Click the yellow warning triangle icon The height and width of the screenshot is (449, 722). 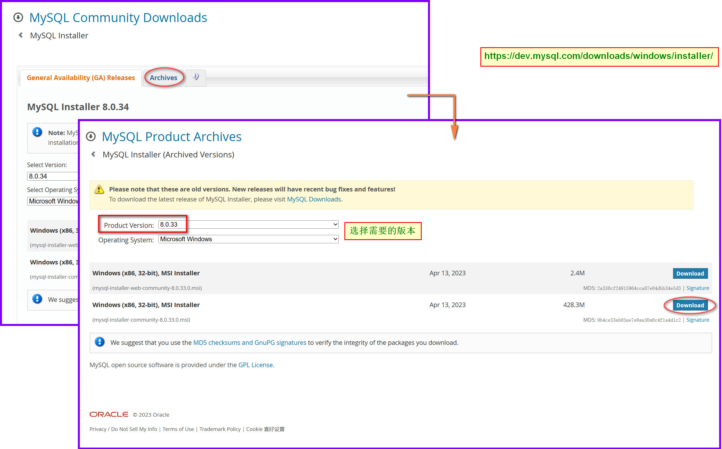point(99,189)
